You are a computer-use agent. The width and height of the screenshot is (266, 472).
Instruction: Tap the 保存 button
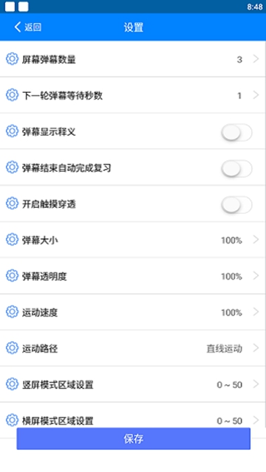tap(133, 439)
